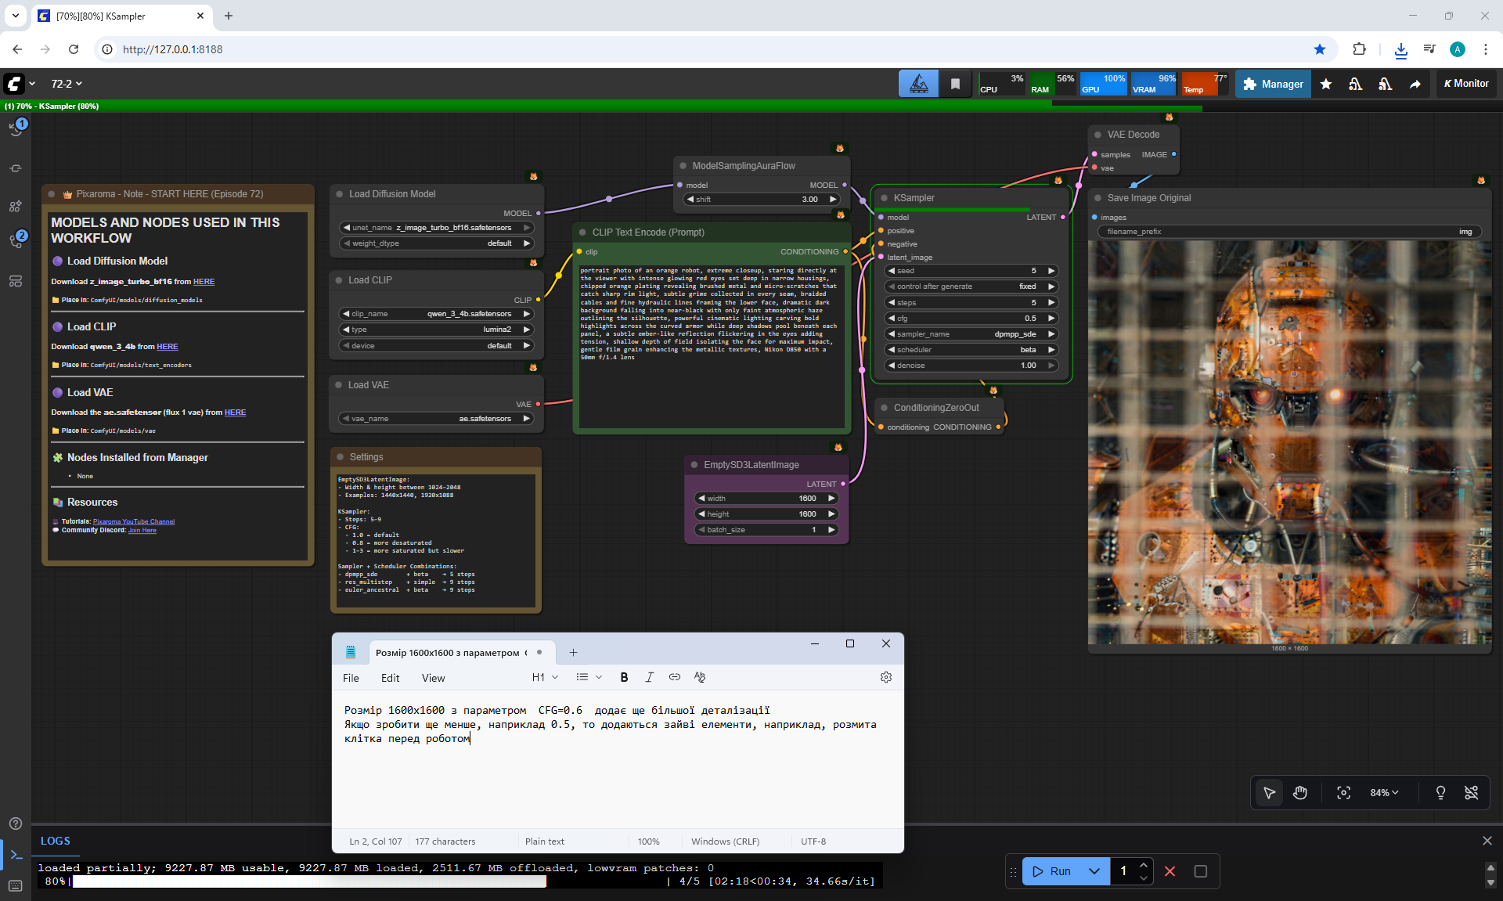Select the hand pan tool
This screenshot has height=901, width=1503.
pyautogui.click(x=1299, y=793)
